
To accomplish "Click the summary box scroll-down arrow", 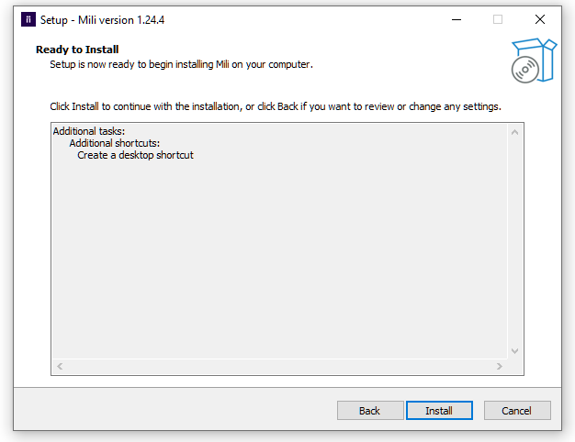I will pos(514,351).
